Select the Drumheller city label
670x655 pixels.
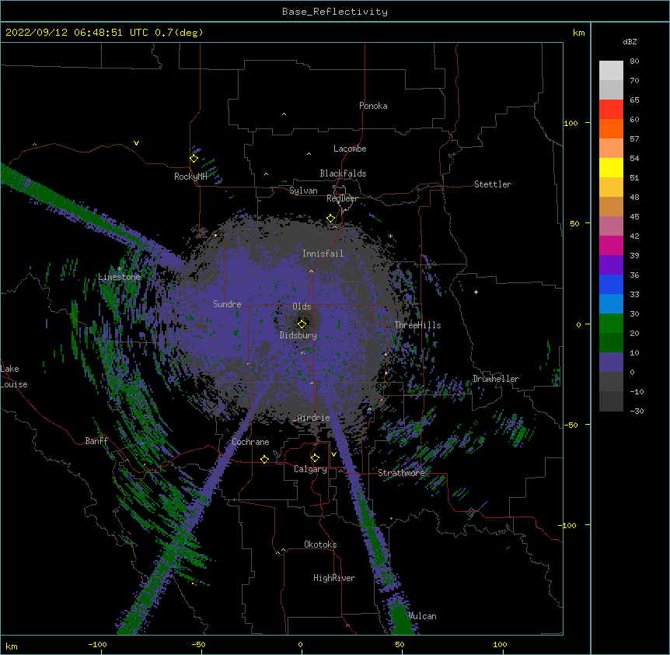coord(496,379)
